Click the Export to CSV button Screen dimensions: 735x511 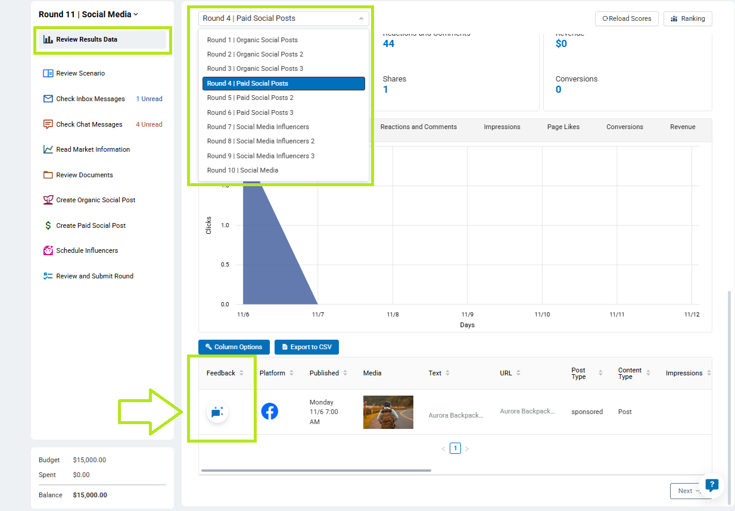tap(306, 347)
